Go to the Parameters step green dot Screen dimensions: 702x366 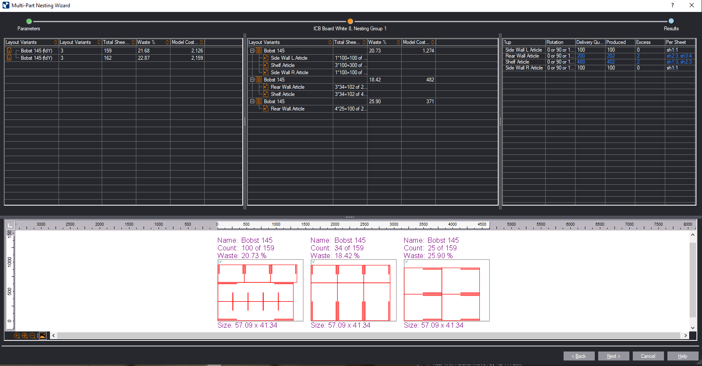point(29,21)
